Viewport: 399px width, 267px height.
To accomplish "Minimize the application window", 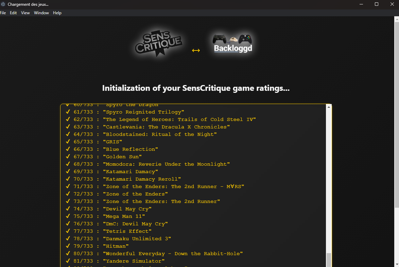I will (361, 4).
